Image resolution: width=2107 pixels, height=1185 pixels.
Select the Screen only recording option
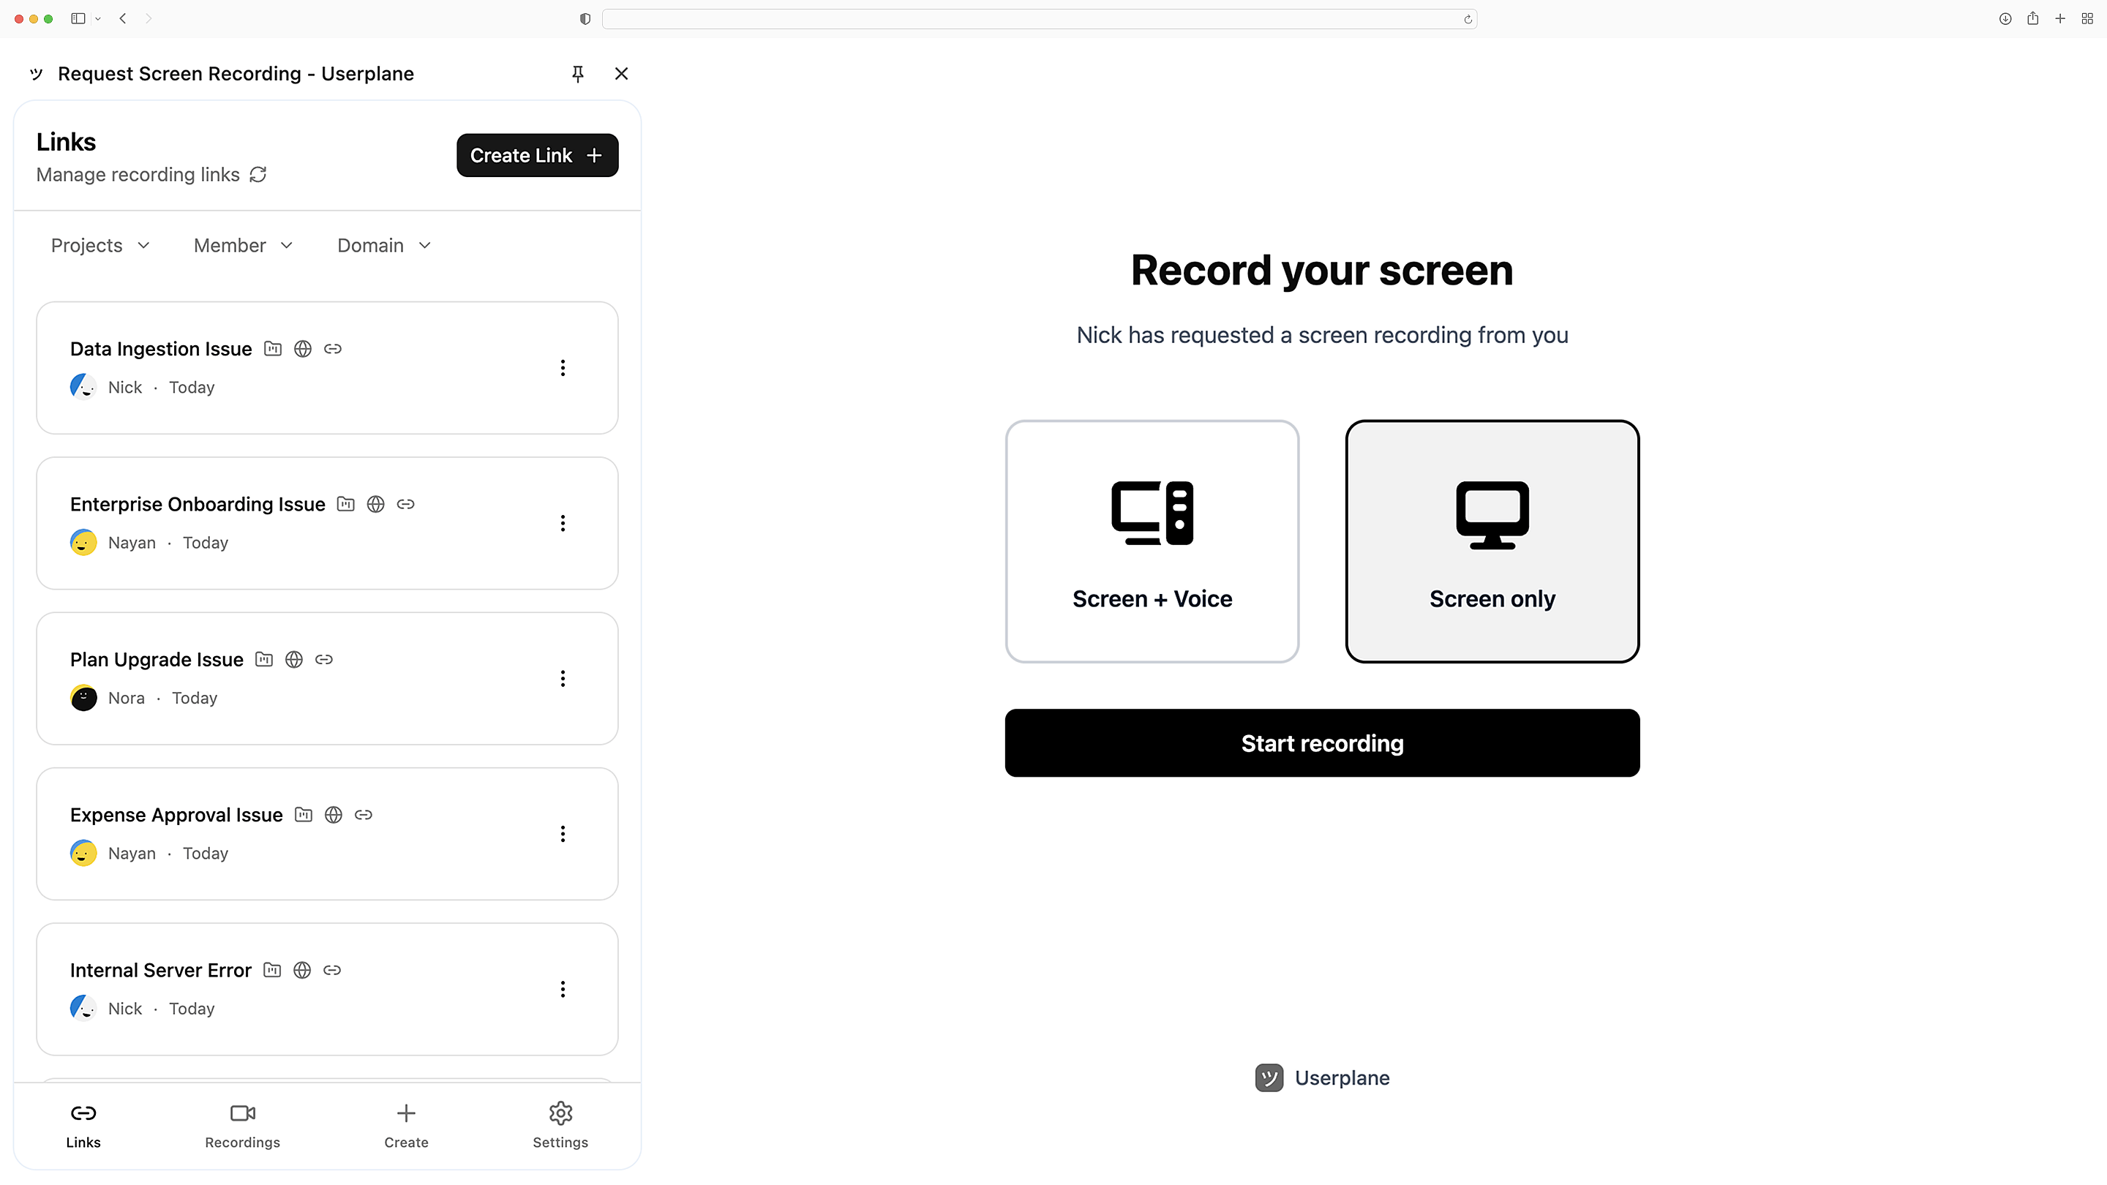[1492, 541]
